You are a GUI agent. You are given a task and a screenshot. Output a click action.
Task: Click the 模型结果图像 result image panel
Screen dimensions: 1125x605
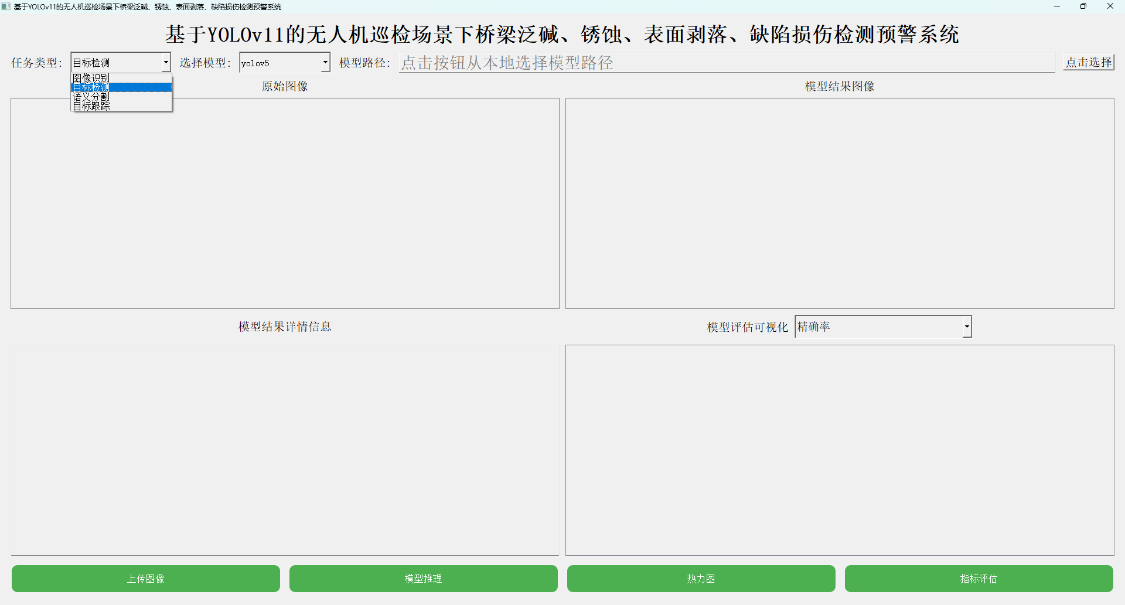point(840,203)
